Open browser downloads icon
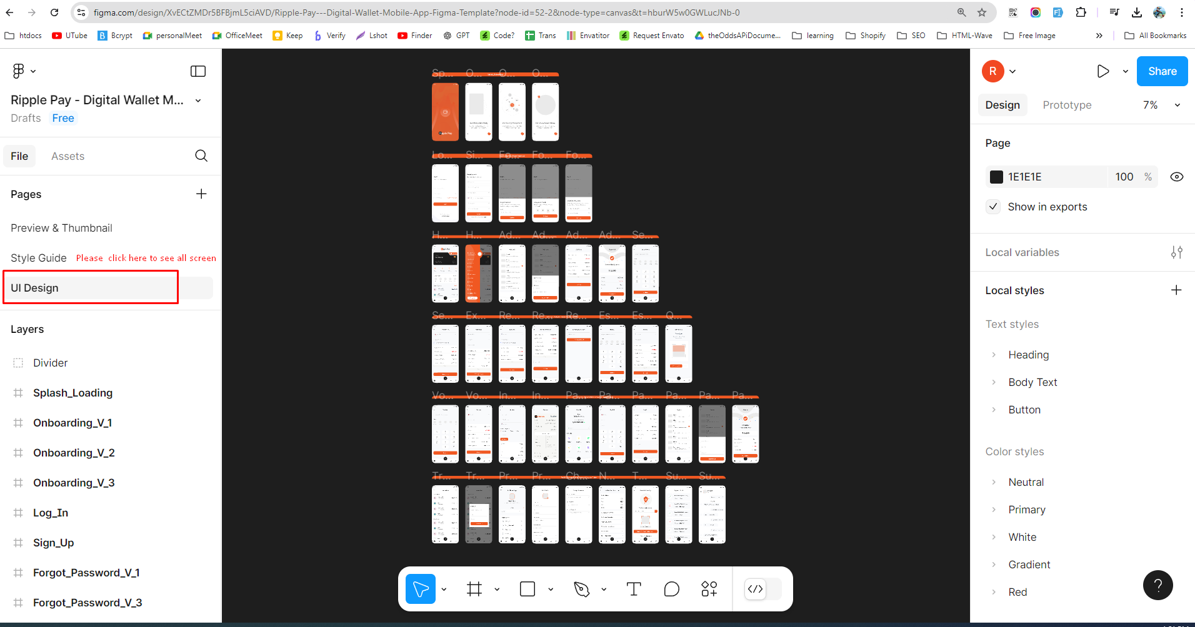Screen dimensions: 1195x627 point(1137,12)
